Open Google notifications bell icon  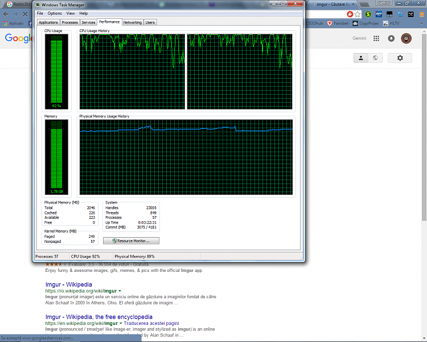(x=391, y=38)
